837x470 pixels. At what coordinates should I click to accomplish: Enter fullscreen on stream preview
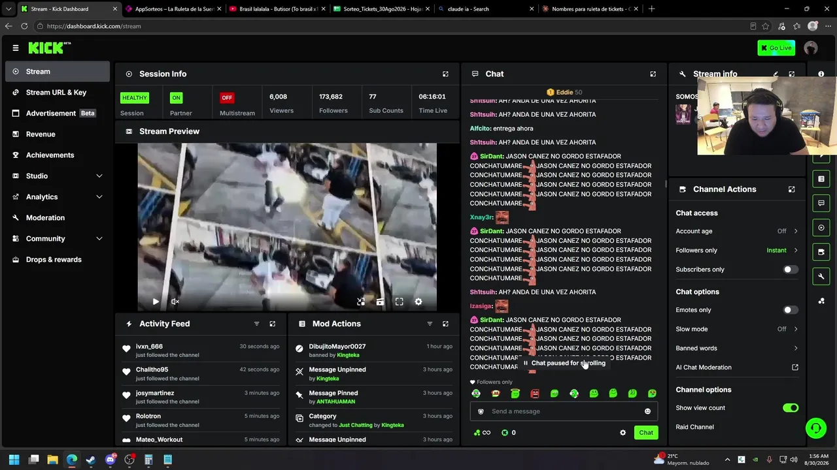pyautogui.click(x=399, y=302)
